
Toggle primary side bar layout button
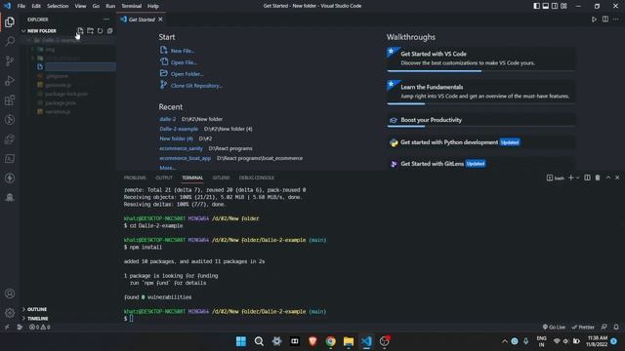536,6
